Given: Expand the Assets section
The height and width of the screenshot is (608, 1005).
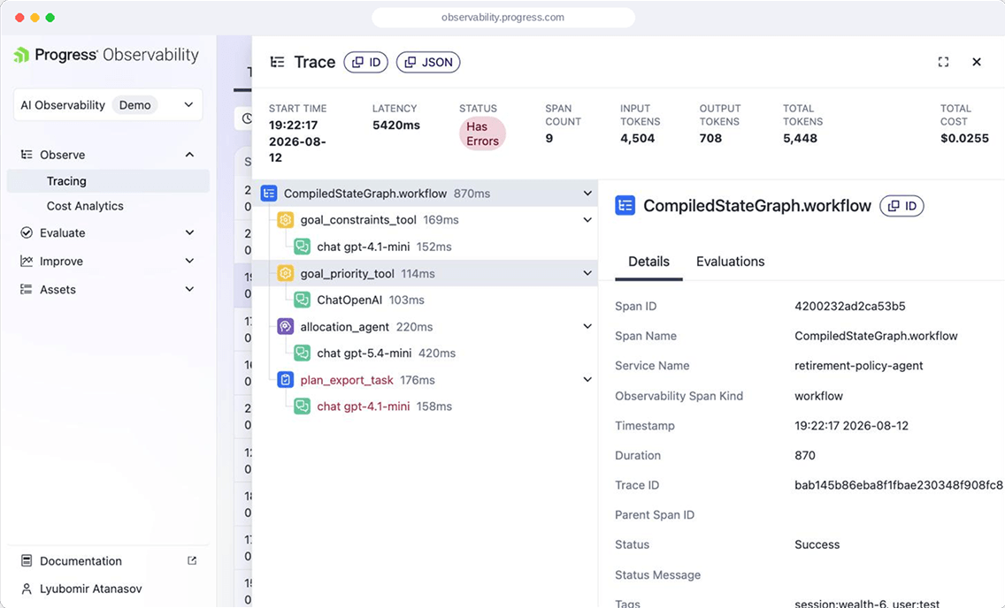Looking at the screenshot, I should pos(189,289).
